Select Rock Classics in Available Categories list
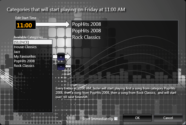The width and height of the screenshot is (186, 125). pos(24,66)
